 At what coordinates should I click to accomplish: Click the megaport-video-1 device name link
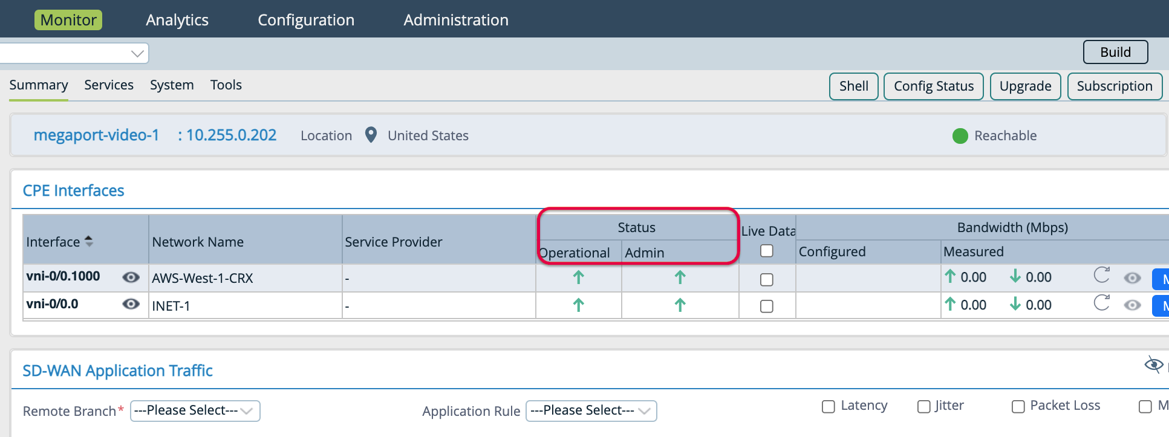(96, 135)
